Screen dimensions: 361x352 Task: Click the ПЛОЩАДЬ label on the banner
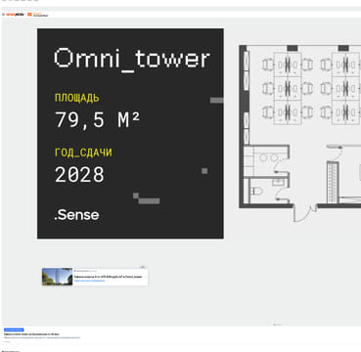click(x=77, y=98)
